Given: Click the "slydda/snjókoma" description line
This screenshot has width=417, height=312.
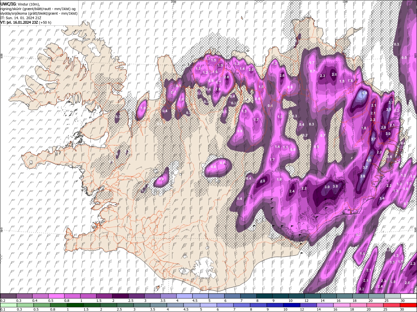Looking at the screenshot, I should click(x=39, y=13).
